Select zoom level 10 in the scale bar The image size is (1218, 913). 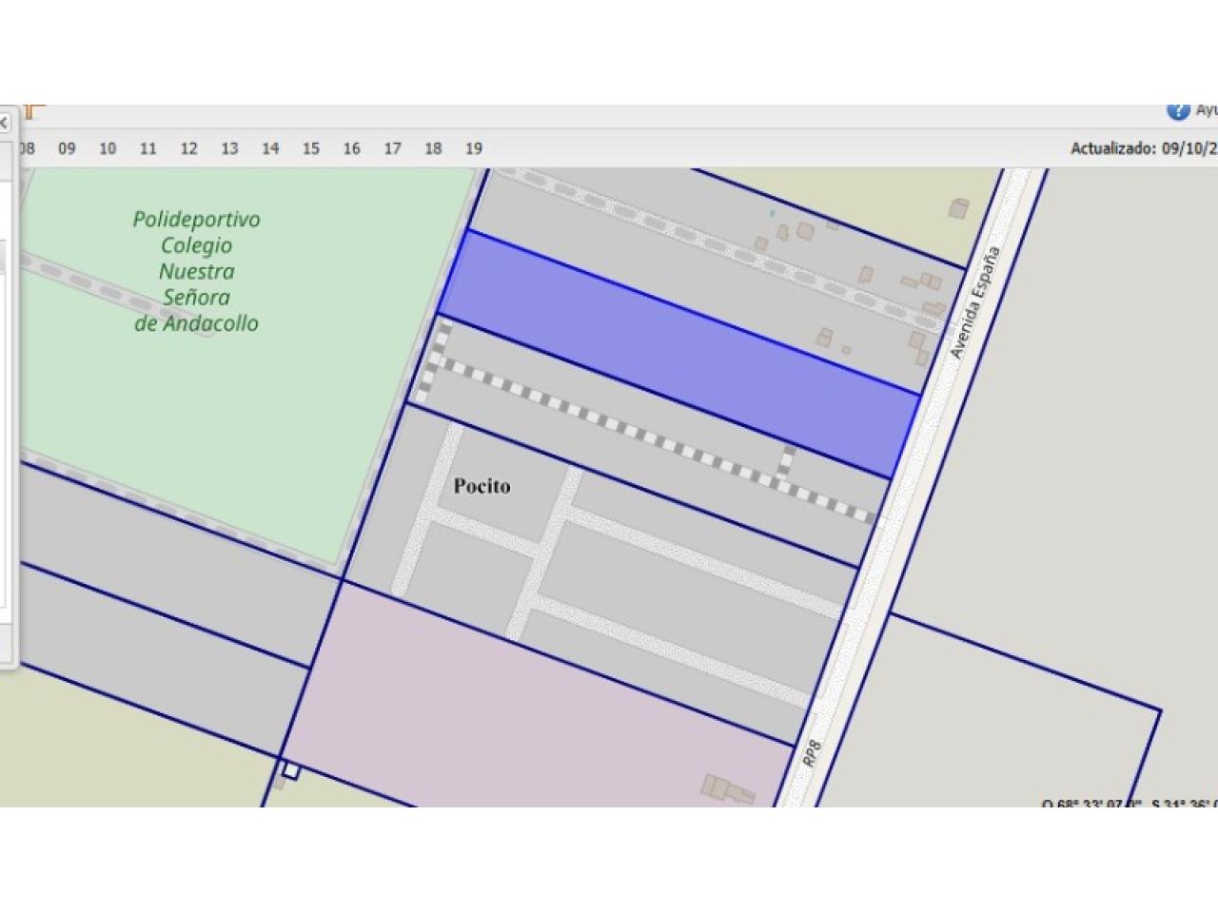(x=108, y=148)
